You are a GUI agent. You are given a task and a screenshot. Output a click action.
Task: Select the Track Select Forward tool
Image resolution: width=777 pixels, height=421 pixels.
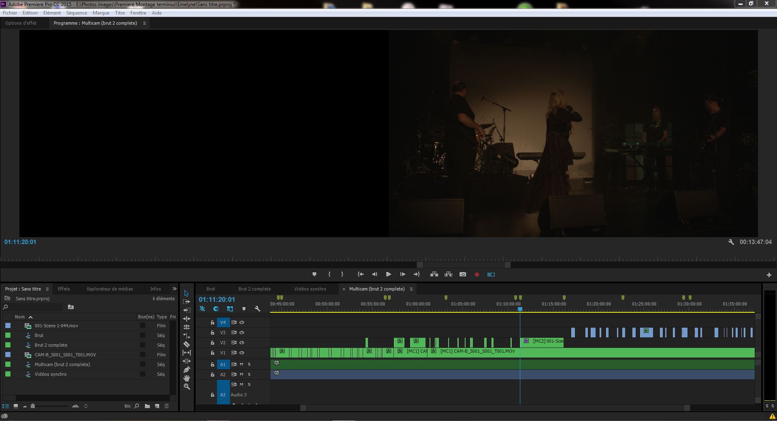(186, 302)
